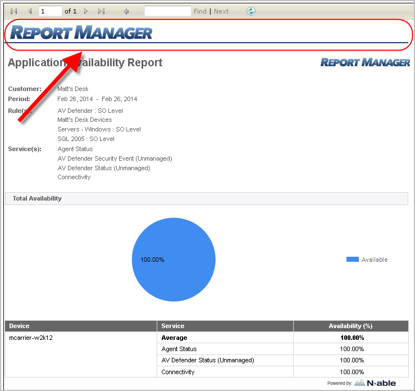Click the Matt's Desk customer value
Screen dimensions: 415x391
pyautogui.click(x=73, y=89)
